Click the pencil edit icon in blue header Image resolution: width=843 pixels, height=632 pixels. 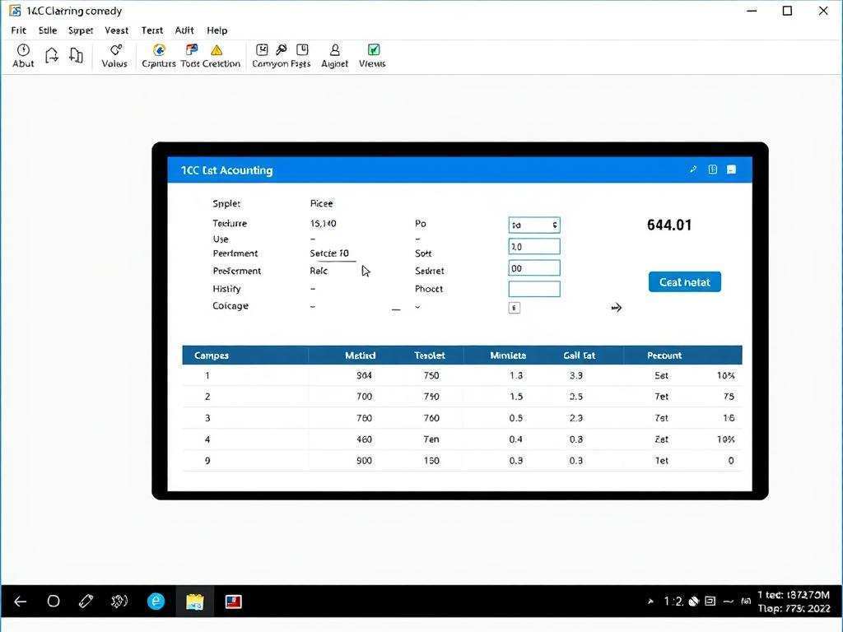[693, 170]
